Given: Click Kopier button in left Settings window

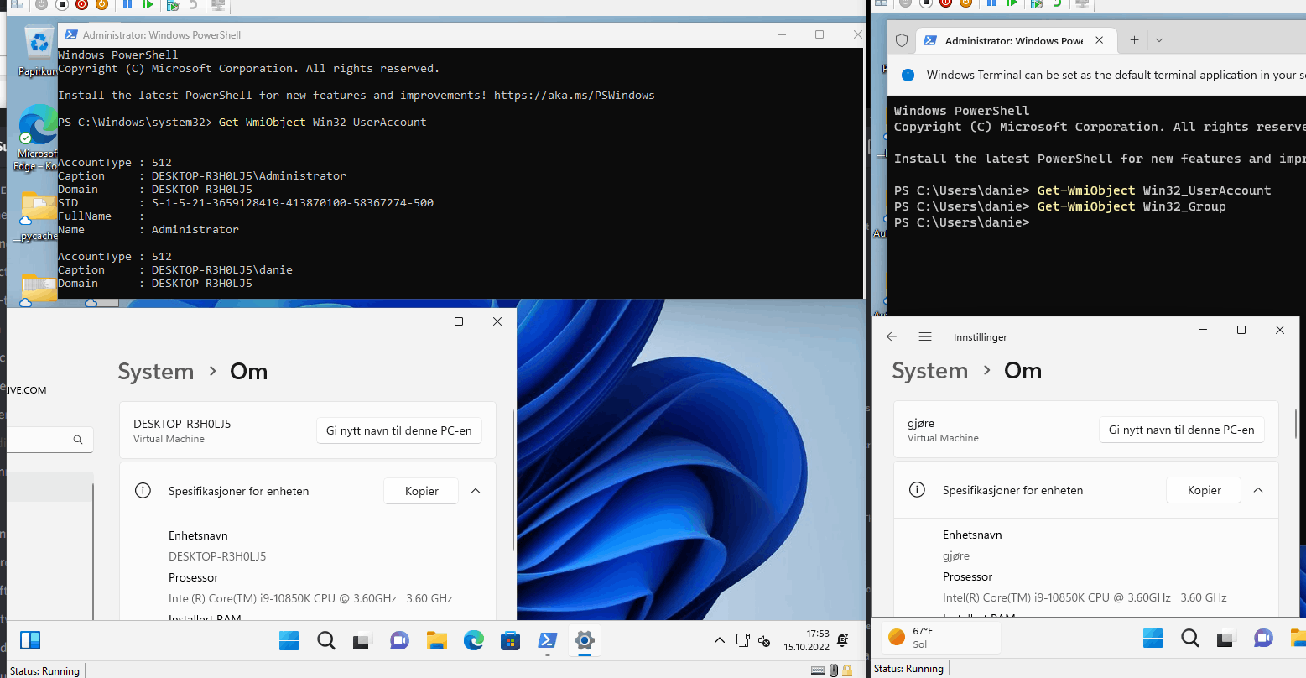Looking at the screenshot, I should coord(421,491).
